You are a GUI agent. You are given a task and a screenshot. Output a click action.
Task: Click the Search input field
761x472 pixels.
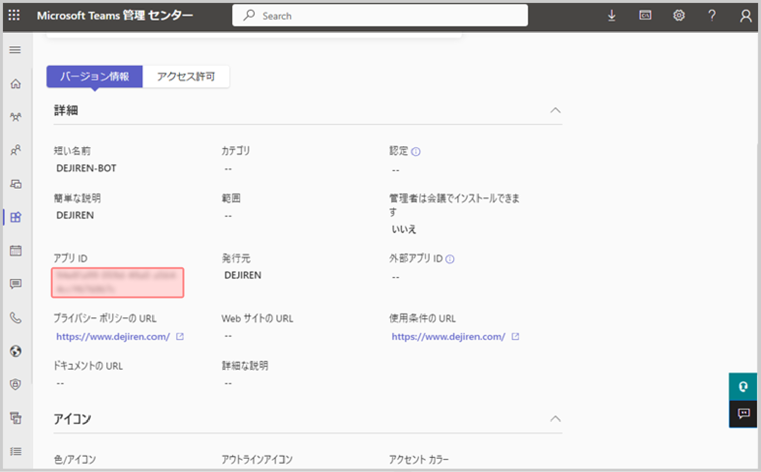[380, 16]
